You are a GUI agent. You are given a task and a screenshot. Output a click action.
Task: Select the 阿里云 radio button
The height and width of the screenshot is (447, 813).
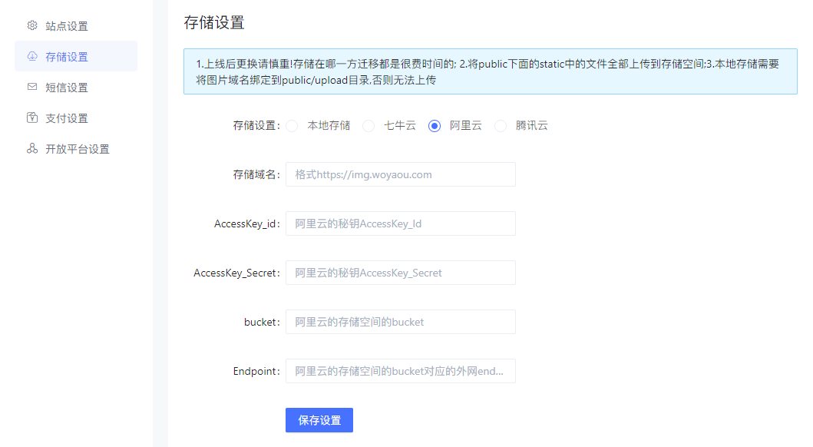click(435, 126)
